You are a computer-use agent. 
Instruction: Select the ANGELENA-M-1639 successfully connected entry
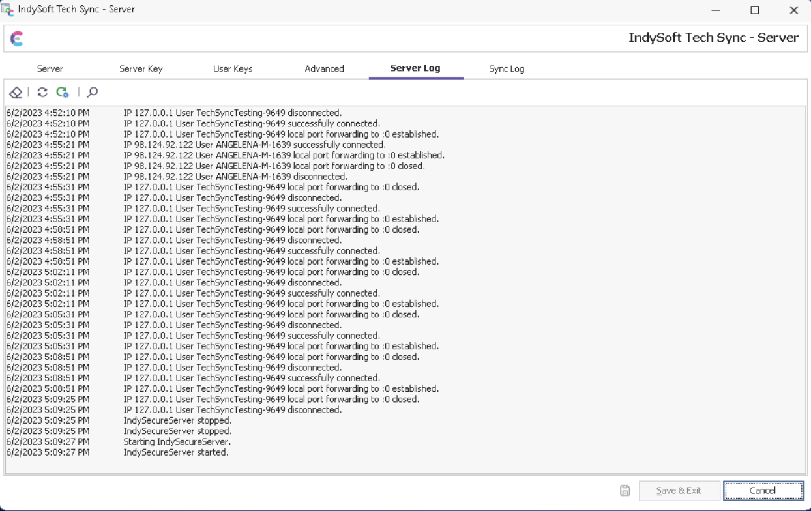(x=254, y=145)
